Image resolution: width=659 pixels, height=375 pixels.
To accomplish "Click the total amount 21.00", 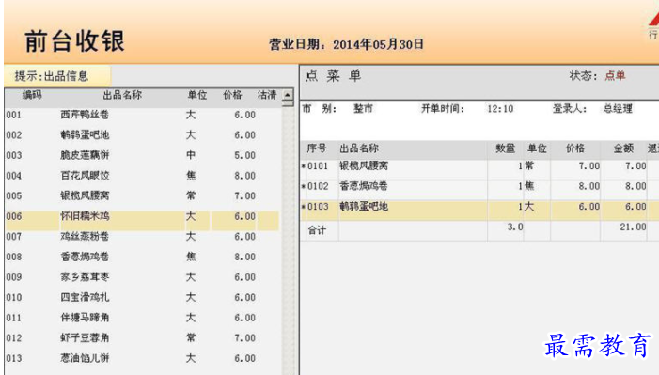I will point(633,227).
